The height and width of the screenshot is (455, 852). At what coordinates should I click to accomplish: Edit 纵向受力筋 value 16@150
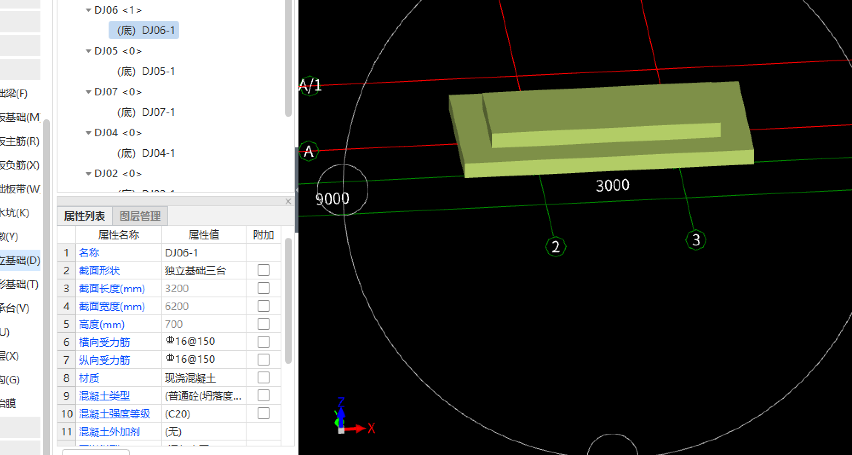[x=204, y=360]
